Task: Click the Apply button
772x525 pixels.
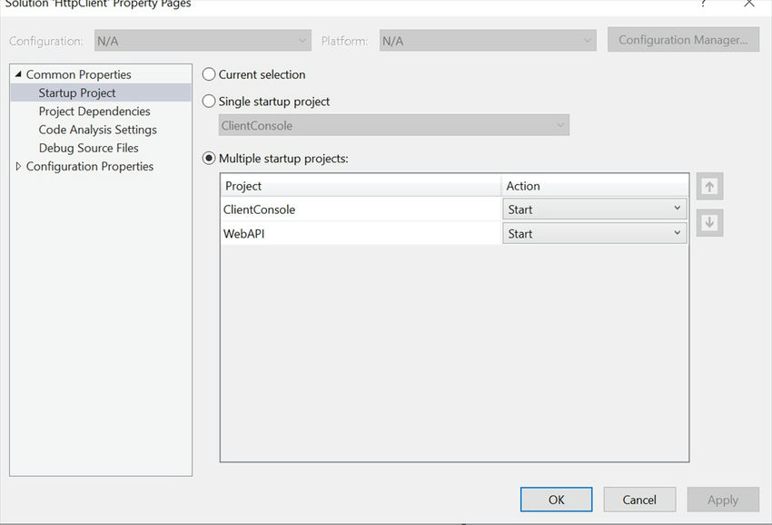Action: click(x=722, y=500)
